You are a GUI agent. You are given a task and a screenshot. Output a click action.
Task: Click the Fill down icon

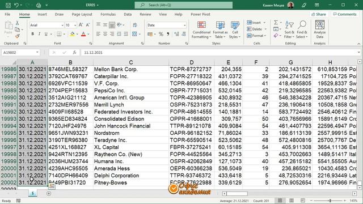pyautogui.click(x=276, y=29)
